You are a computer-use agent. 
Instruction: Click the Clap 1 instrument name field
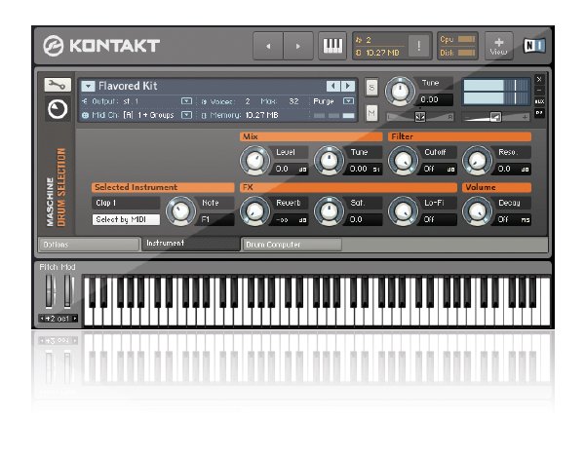126,203
